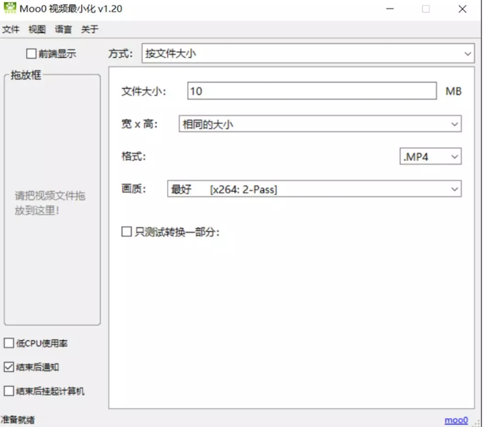Open the 关于 menu
This screenshot has height=427, width=483.
point(90,29)
